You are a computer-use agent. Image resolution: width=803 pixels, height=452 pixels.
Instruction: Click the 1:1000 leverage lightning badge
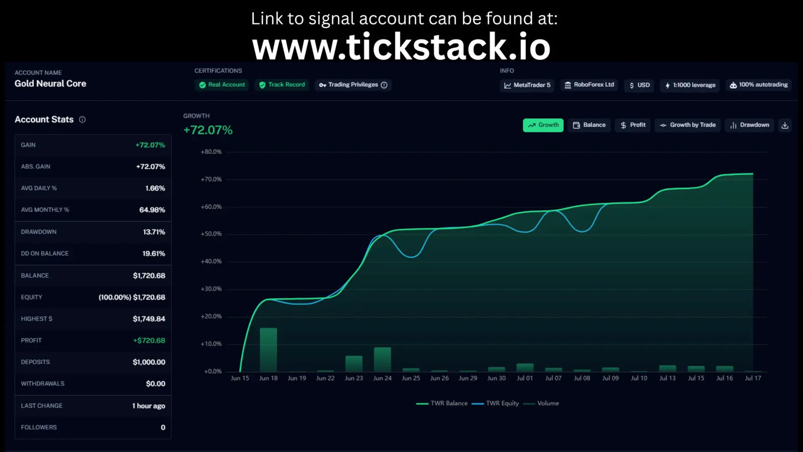(690, 85)
